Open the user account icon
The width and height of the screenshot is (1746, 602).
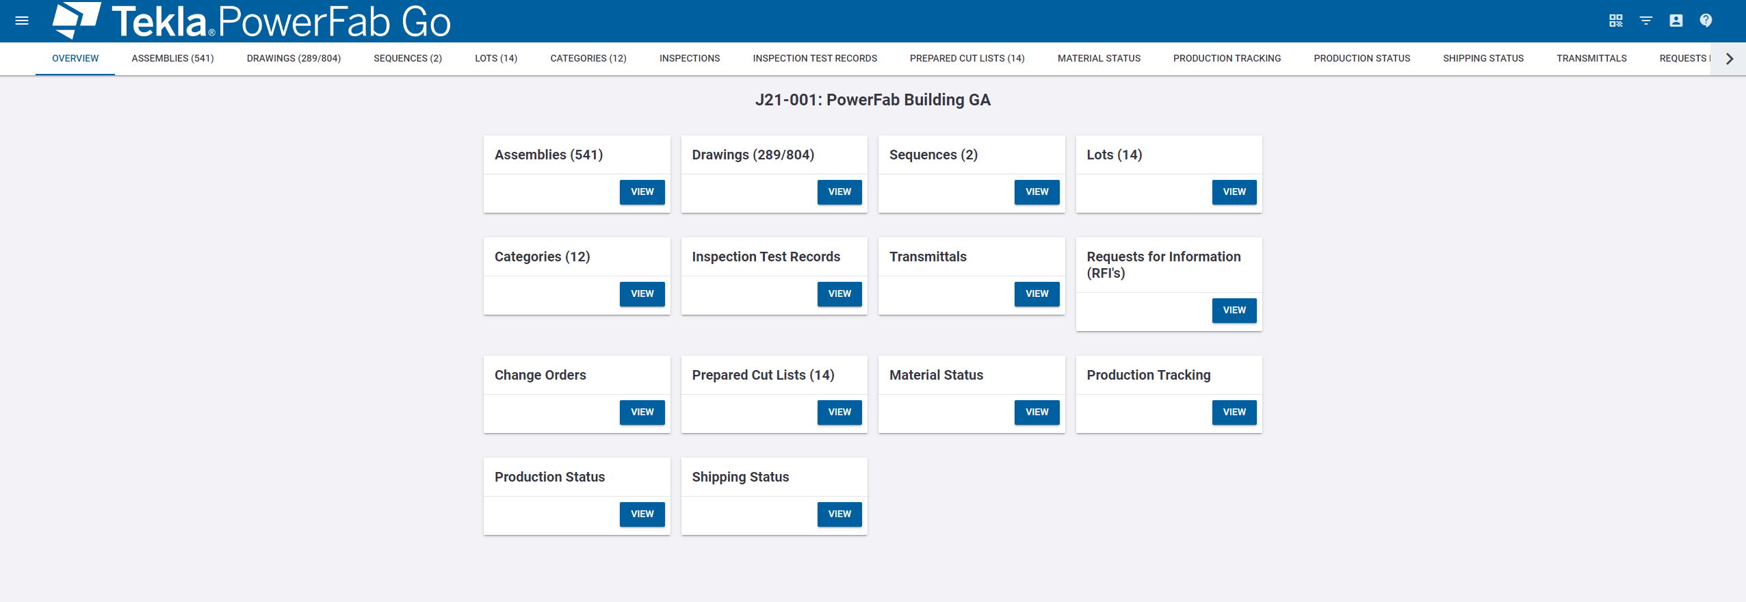tap(1676, 21)
